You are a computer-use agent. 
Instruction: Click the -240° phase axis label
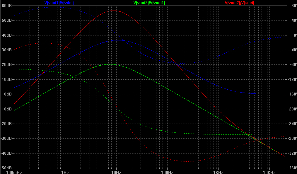(x=292, y=124)
